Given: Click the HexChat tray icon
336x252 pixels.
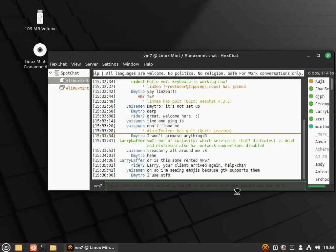Looking at the screenshot, I should [265, 247].
